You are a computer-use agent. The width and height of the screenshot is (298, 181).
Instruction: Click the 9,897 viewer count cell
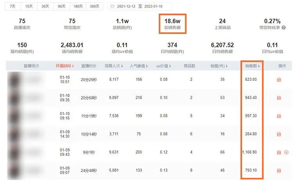(114, 98)
